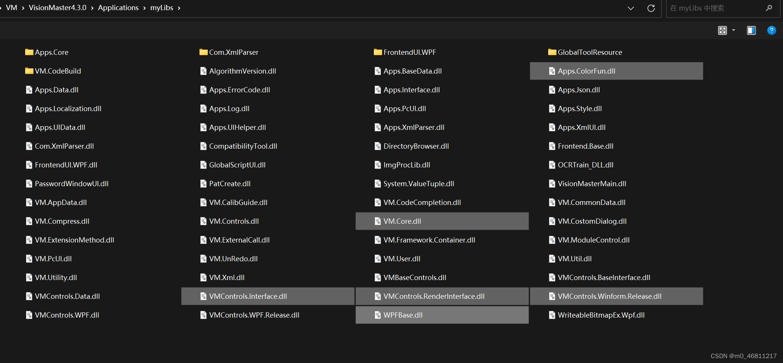Click the blue Help question mark icon

coord(771,30)
